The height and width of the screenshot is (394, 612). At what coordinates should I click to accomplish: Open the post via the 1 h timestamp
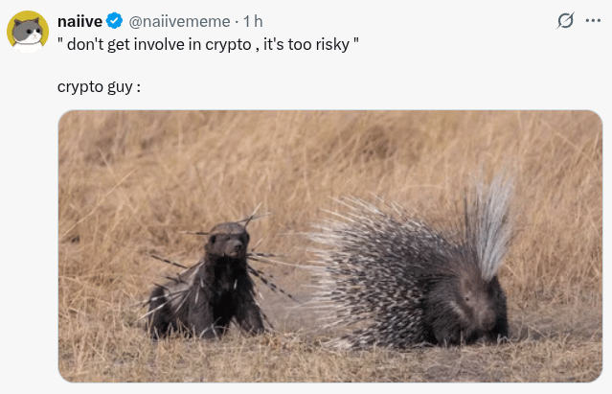253,21
